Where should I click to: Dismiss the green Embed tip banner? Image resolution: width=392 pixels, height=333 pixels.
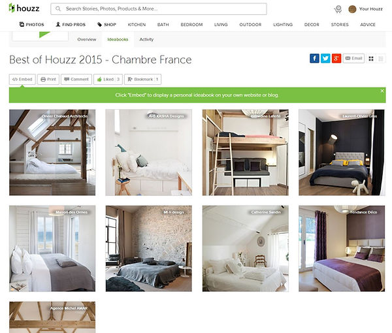pyautogui.click(x=382, y=91)
